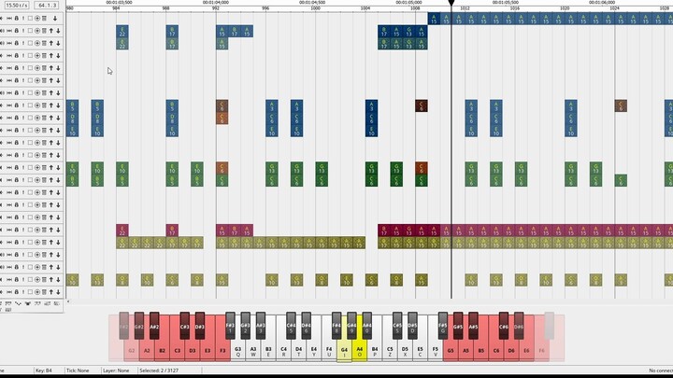
Task: Solo the topmost layer with the exclamation icon
Action: point(23,19)
